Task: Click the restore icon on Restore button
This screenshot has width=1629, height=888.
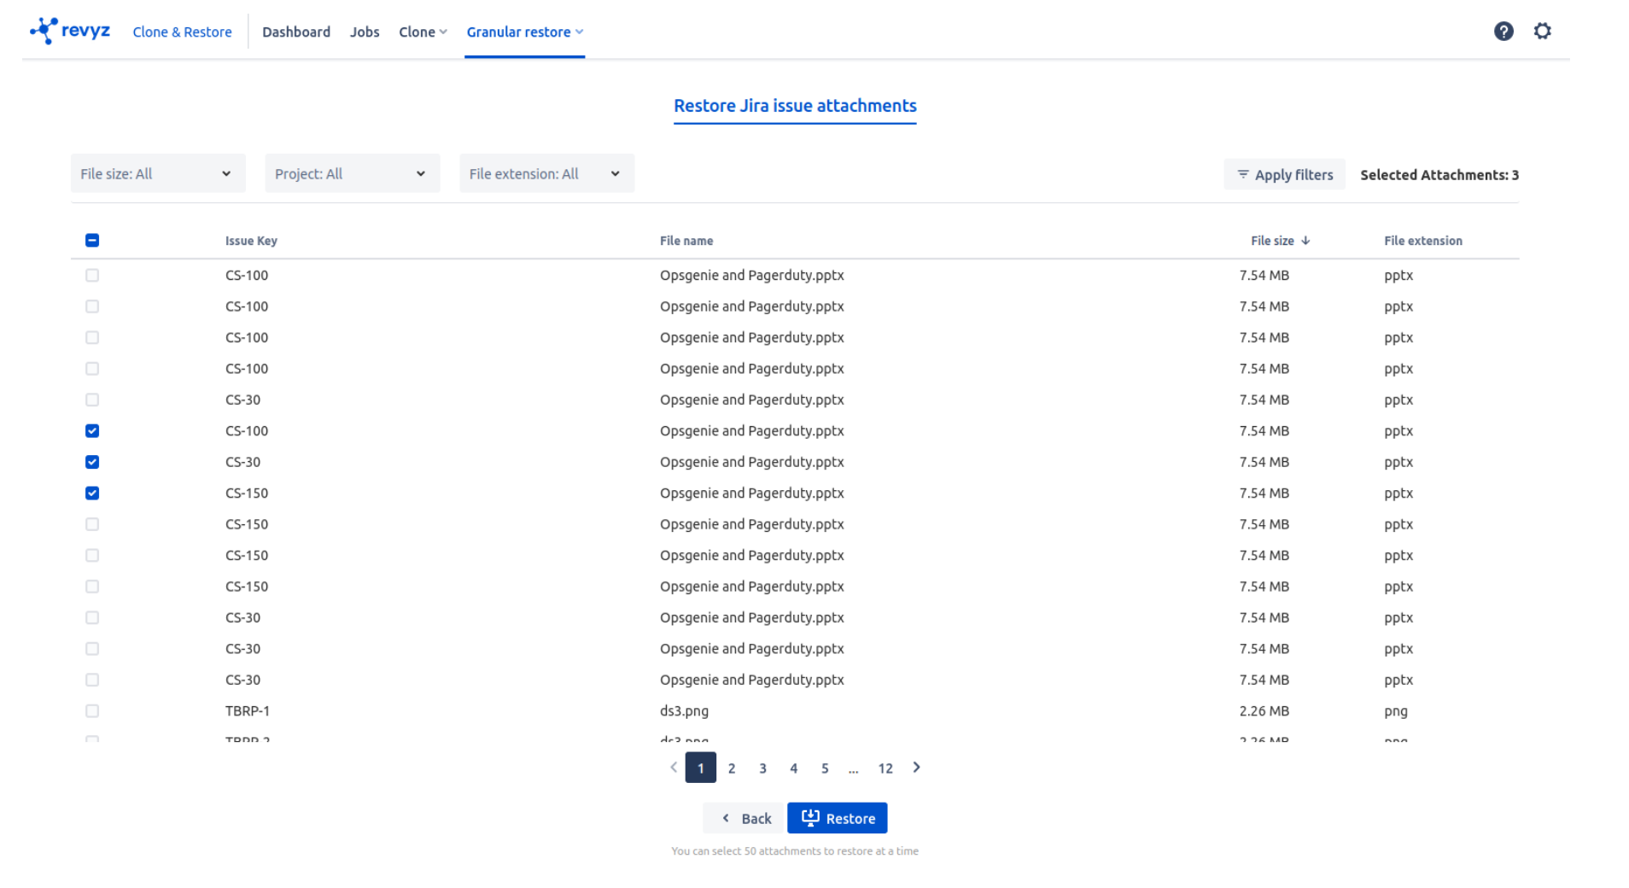Action: (809, 818)
